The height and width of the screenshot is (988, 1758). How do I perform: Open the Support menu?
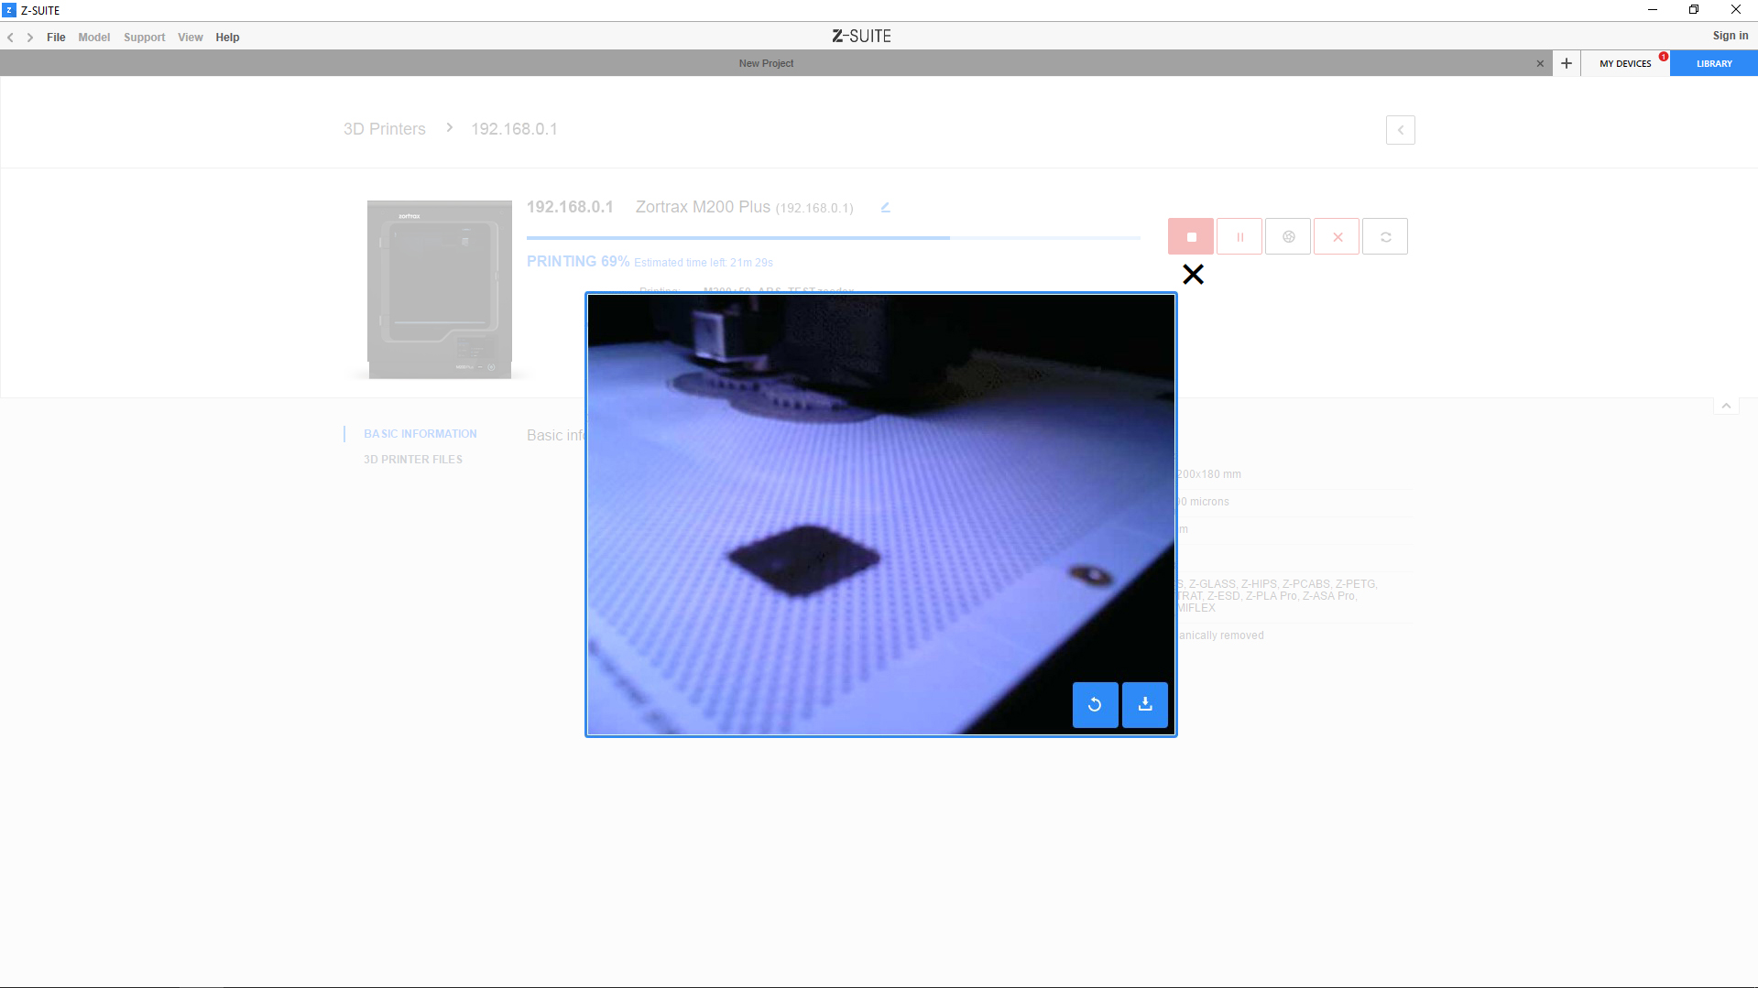point(145,38)
